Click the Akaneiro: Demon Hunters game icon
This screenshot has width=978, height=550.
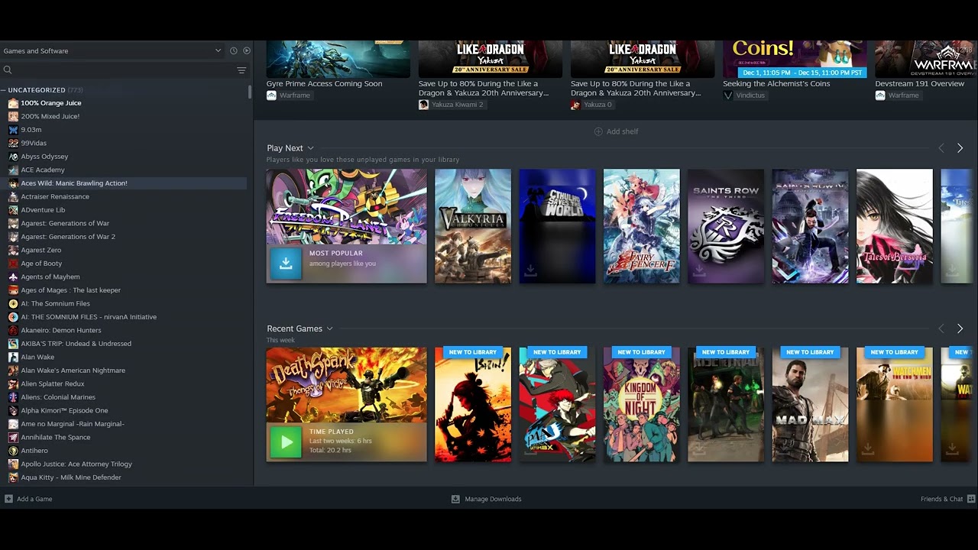(x=13, y=330)
